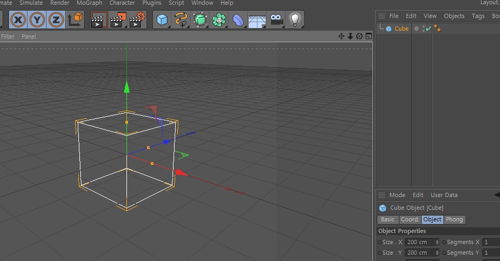Open the Script menu
Viewport: 500px width, 261px height.
[x=176, y=3]
